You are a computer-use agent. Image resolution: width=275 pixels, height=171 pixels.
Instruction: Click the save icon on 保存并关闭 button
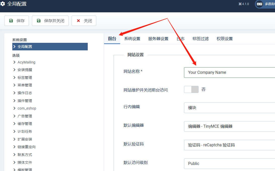pos(38,21)
